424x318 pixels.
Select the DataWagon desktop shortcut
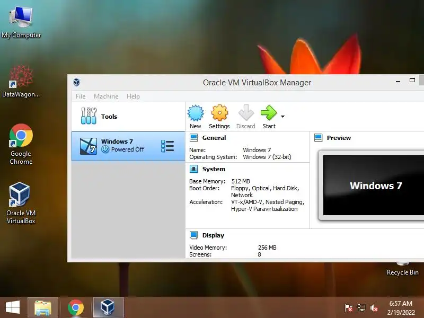click(21, 81)
